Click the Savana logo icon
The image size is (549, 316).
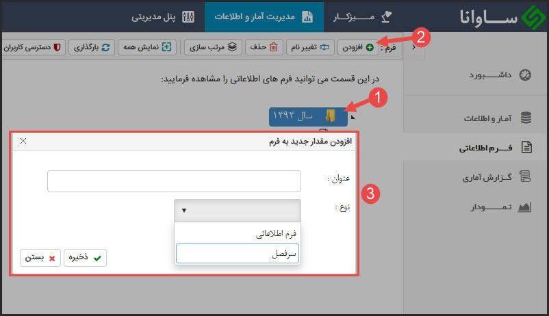(x=533, y=18)
